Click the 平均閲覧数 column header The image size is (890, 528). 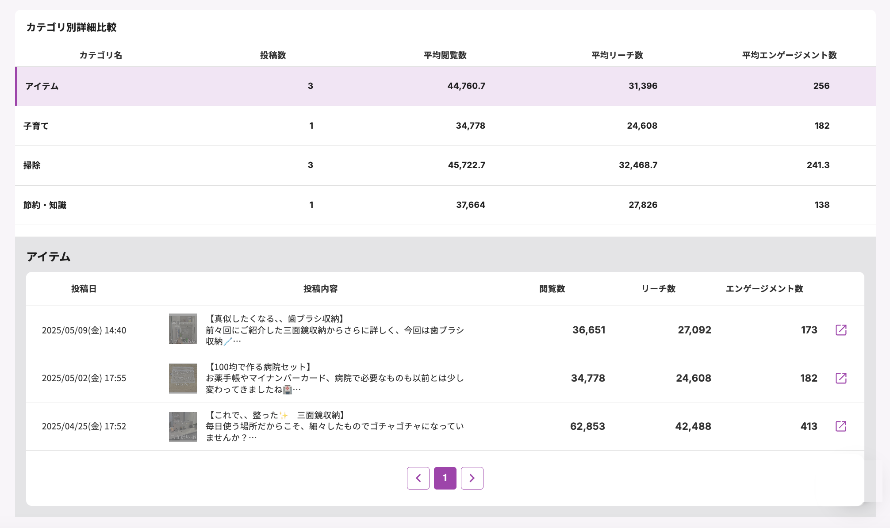tap(445, 55)
